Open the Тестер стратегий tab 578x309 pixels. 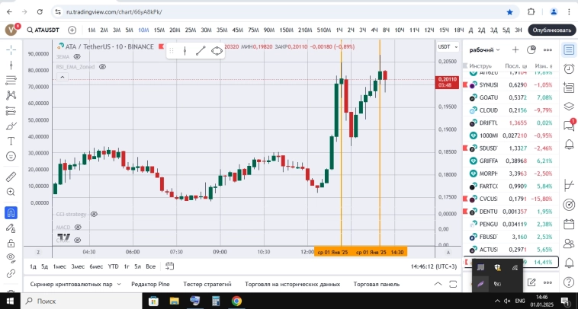(x=207, y=284)
